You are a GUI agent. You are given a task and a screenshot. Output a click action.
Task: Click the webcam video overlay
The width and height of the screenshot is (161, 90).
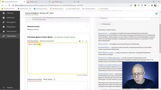(x=140, y=75)
